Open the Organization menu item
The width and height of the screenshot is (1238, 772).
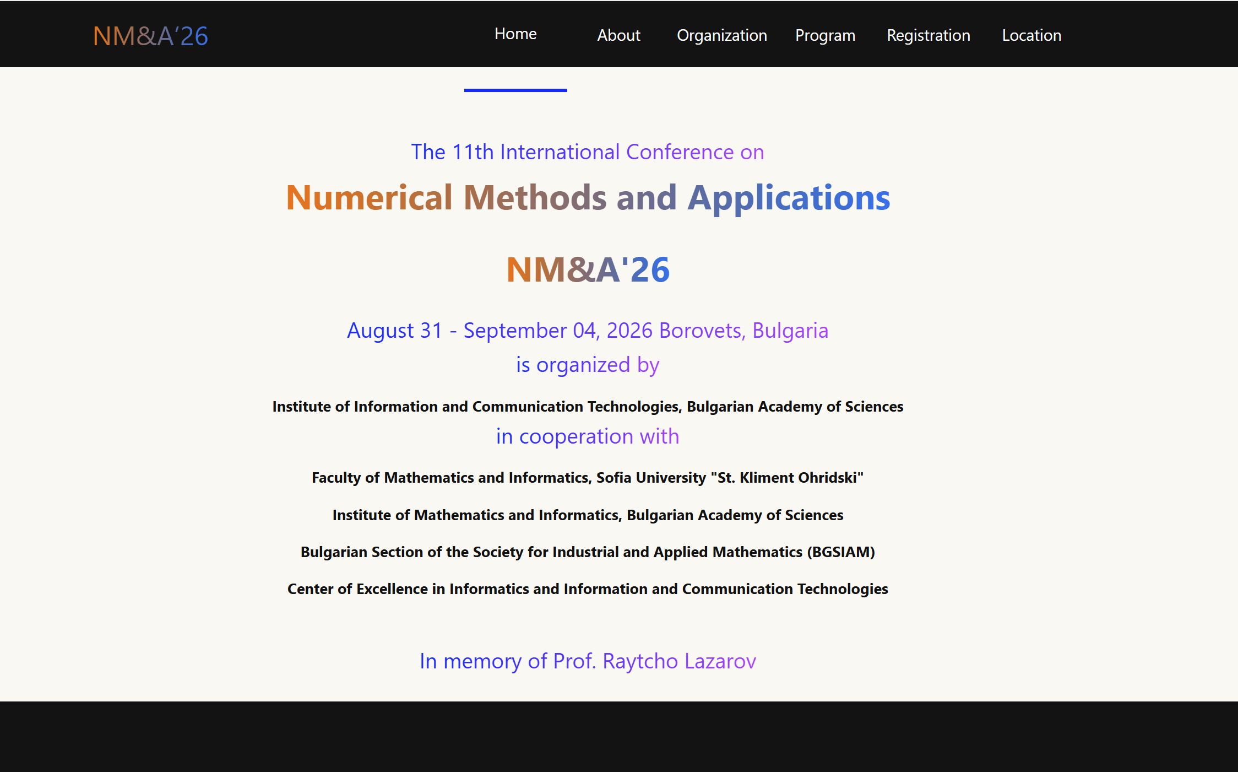tap(721, 35)
